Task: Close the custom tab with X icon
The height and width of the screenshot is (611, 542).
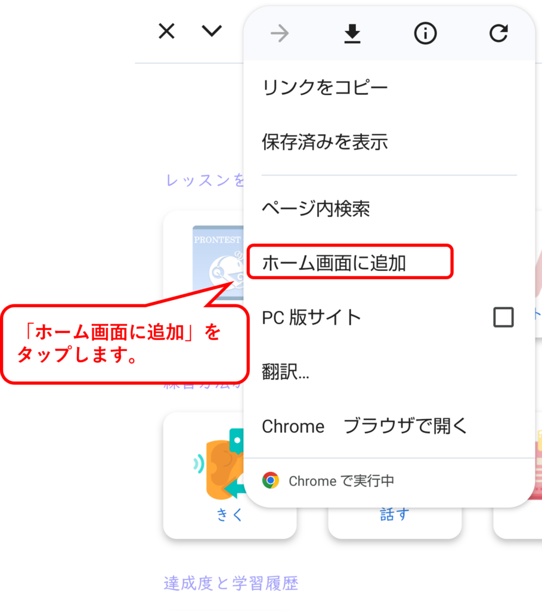Action: click(x=166, y=31)
